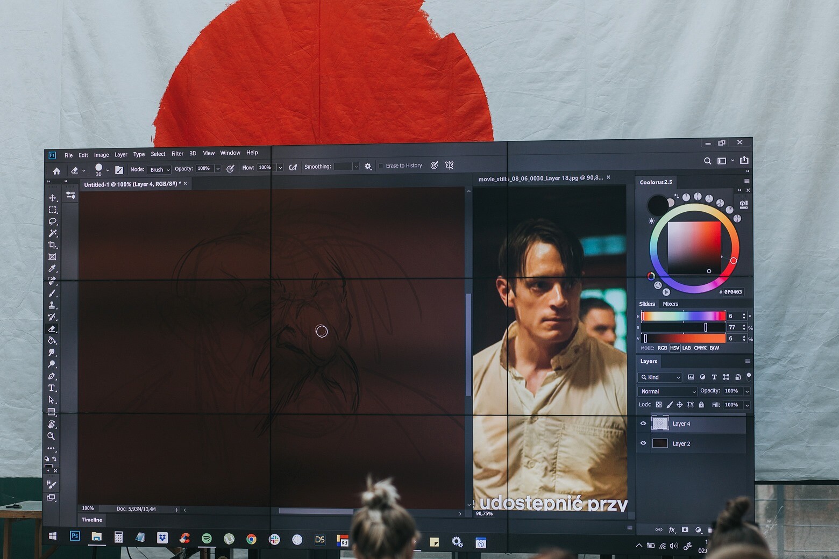Select the Paint Bucket tool
The height and width of the screenshot is (559, 839).
52,340
